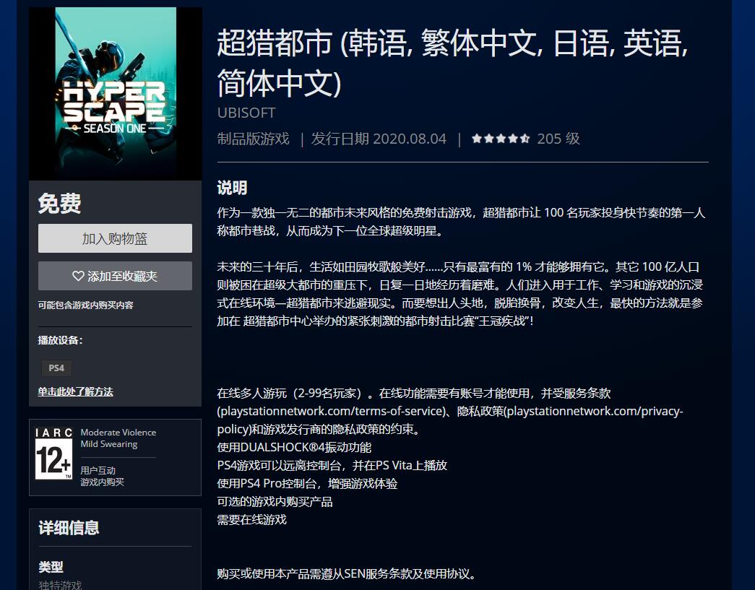Click the 说明 description heading
Image resolution: width=755 pixels, height=590 pixels.
coord(232,188)
